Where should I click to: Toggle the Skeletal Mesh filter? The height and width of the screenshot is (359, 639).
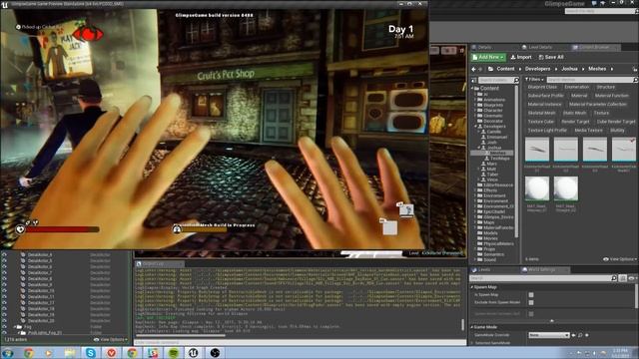pyautogui.click(x=541, y=113)
